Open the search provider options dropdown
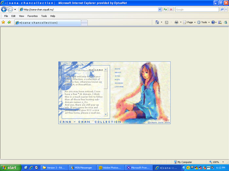The image size is (229, 171). (x=226, y=9)
